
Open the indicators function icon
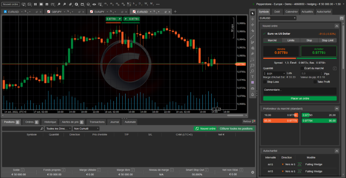tap(76, 4)
